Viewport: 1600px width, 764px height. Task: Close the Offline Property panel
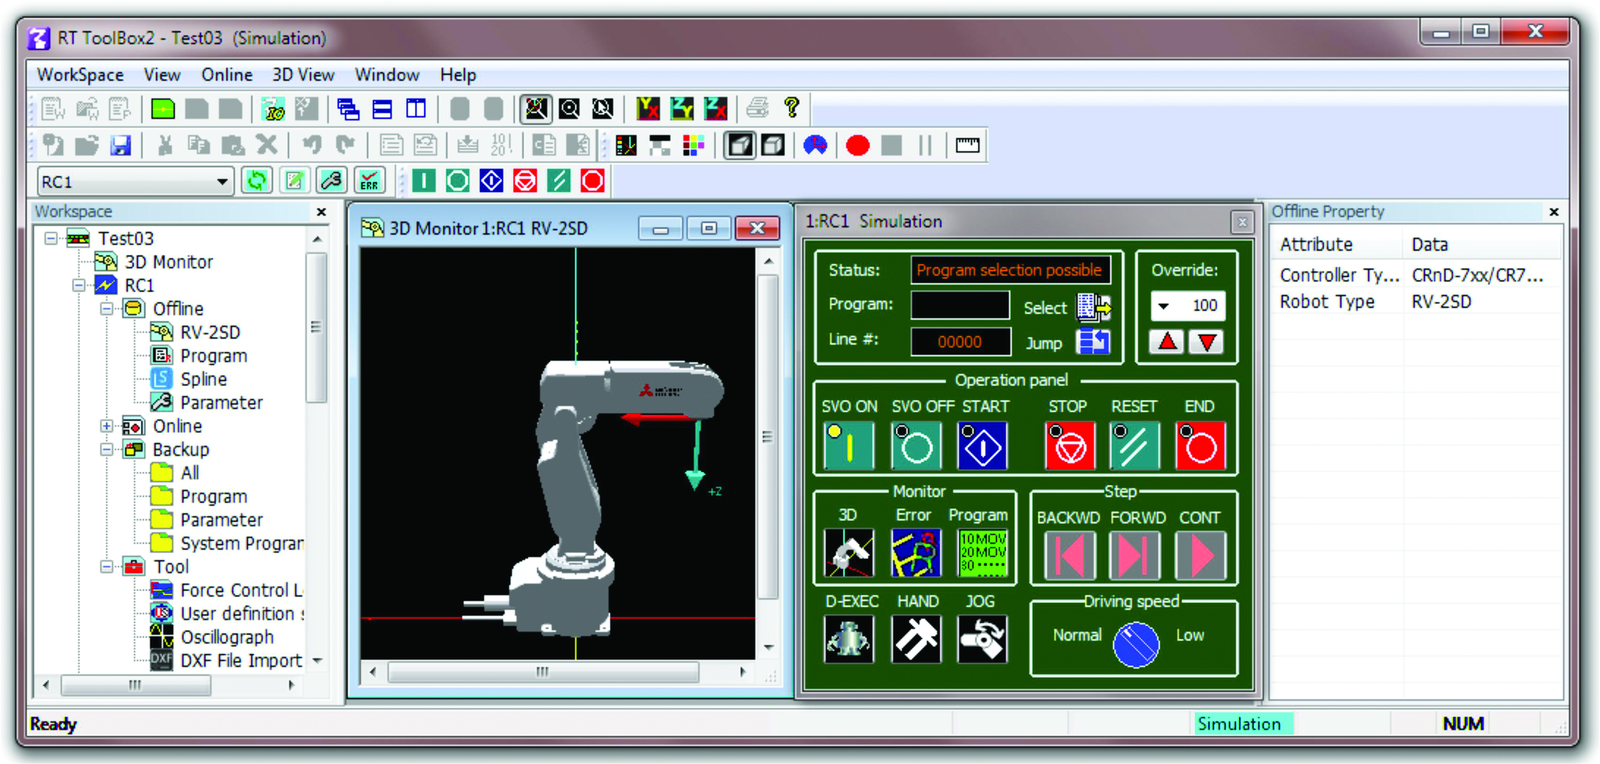(1554, 212)
